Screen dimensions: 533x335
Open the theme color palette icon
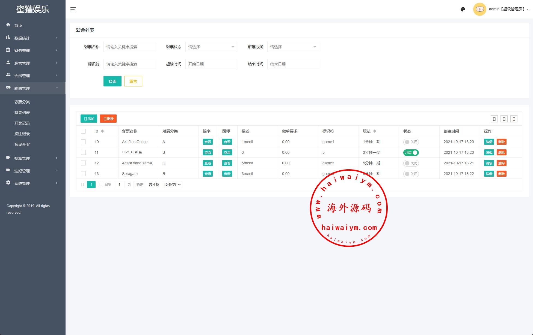pyautogui.click(x=463, y=9)
